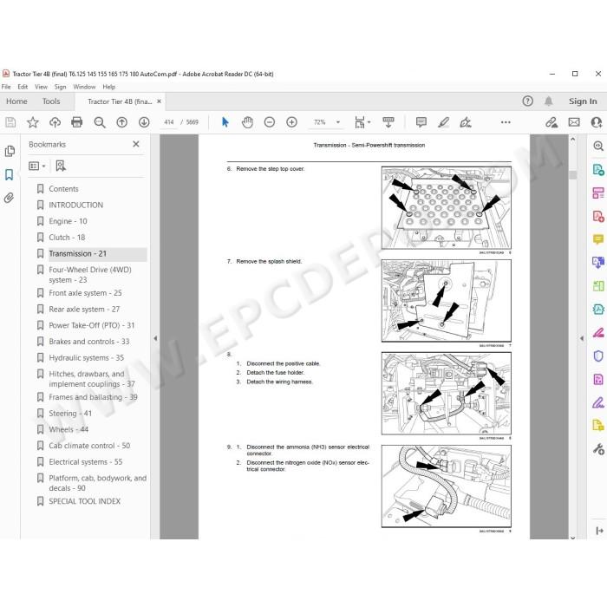Open the Window menu
The image size is (607, 607).
[84, 87]
